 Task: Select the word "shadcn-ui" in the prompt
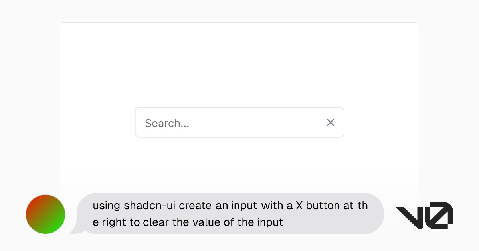click(150, 206)
